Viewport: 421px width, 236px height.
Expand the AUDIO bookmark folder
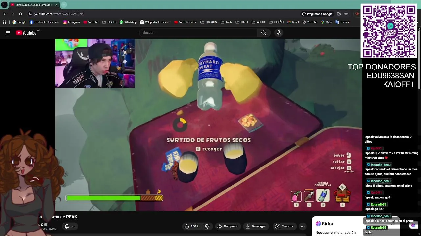[259, 22]
